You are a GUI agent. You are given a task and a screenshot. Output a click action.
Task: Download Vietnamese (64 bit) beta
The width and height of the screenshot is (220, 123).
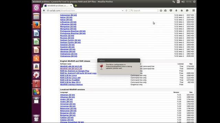(x=69, y=56)
